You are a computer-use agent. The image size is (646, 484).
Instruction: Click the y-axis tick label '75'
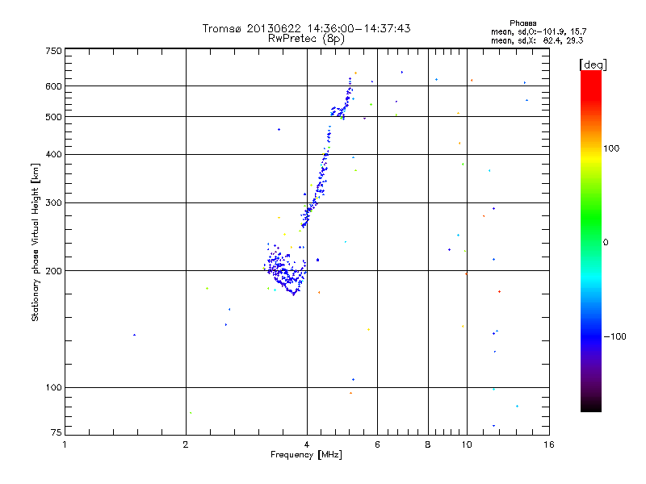tap(57, 432)
